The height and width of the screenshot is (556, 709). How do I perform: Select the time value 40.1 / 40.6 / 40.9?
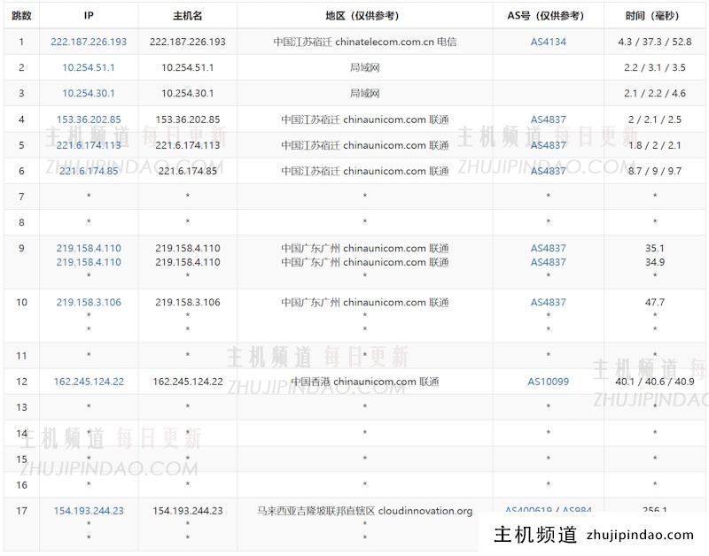(655, 382)
